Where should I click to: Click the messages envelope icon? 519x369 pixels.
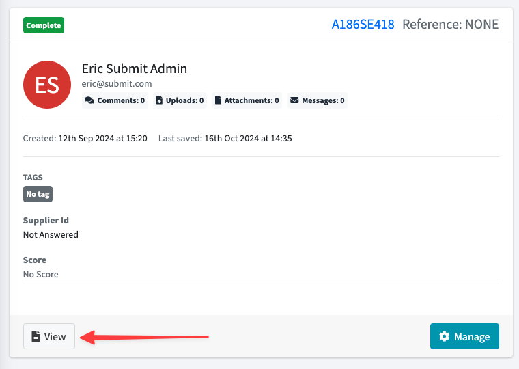tap(294, 100)
